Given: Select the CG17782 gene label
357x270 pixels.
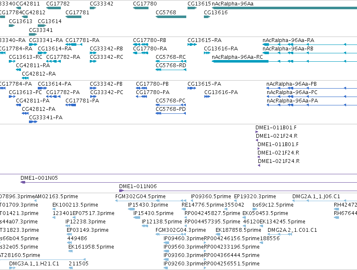Looking at the screenshot, I should tap(58, 4).
